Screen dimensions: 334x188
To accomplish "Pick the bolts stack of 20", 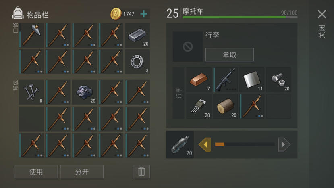I will (x=279, y=79).
